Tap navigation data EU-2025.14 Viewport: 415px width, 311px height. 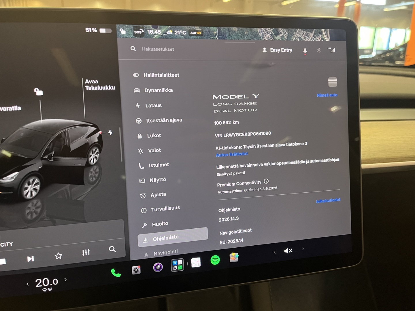231,241
